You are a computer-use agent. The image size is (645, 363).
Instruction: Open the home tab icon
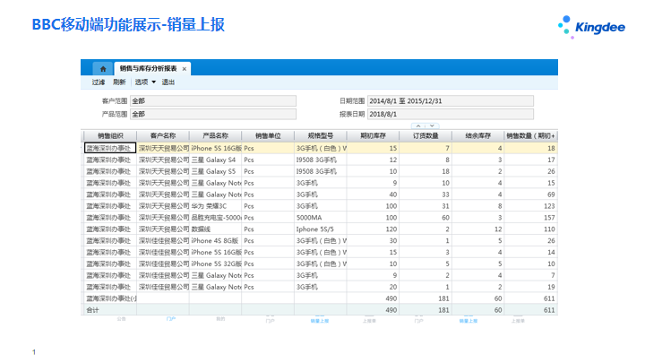103,69
